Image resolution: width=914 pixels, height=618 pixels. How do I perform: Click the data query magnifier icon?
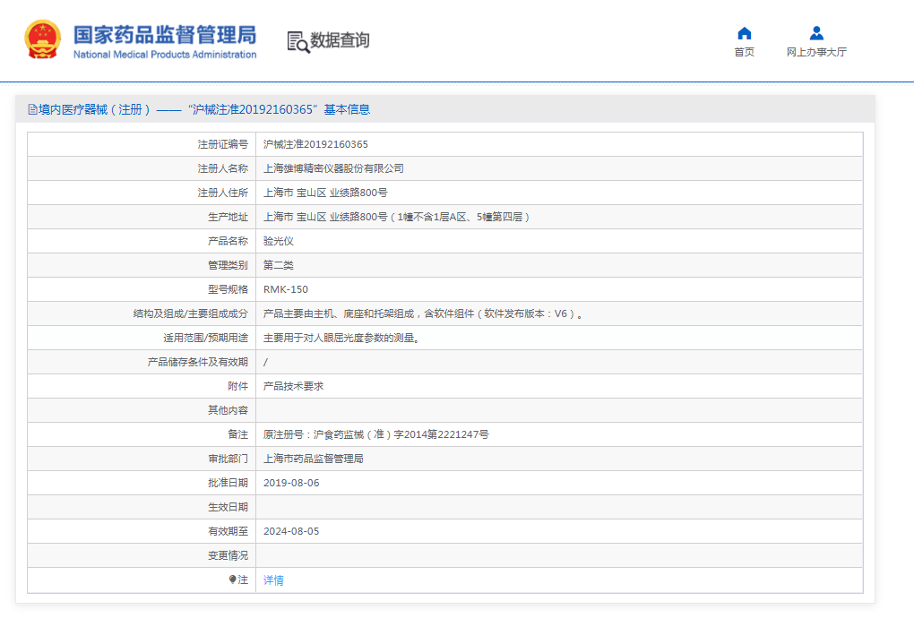tap(297, 41)
